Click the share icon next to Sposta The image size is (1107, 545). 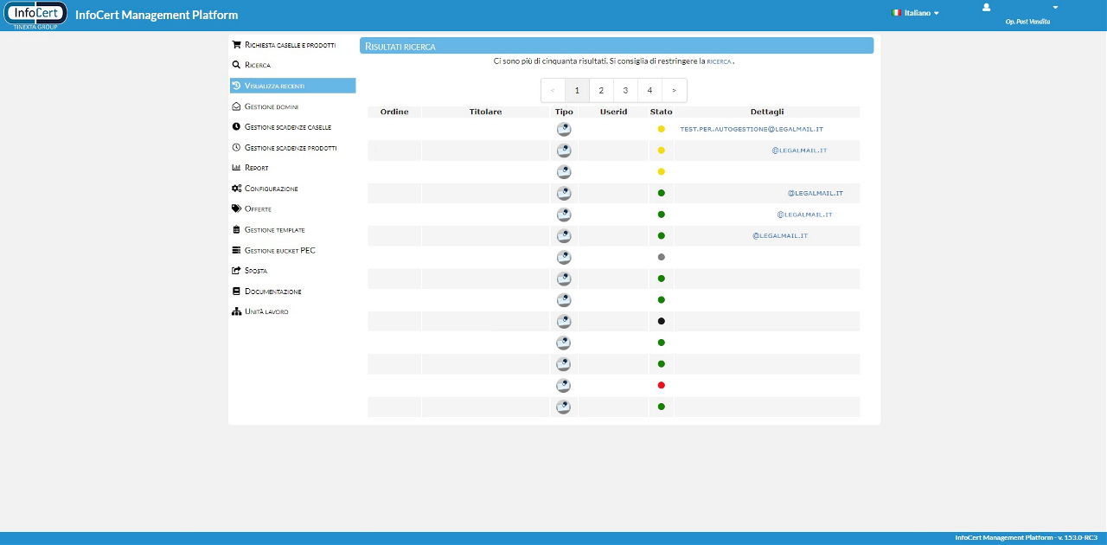(x=236, y=271)
